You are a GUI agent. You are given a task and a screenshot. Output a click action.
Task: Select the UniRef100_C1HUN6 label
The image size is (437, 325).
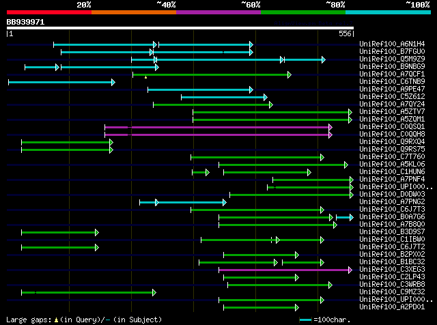point(392,171)
